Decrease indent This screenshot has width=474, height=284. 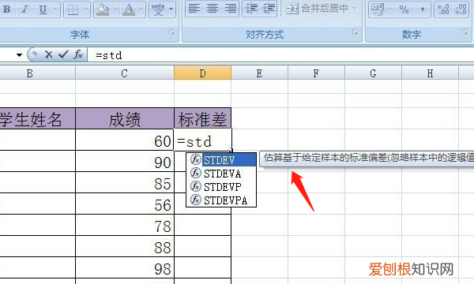pyautogui.click(x=251, y=8)
